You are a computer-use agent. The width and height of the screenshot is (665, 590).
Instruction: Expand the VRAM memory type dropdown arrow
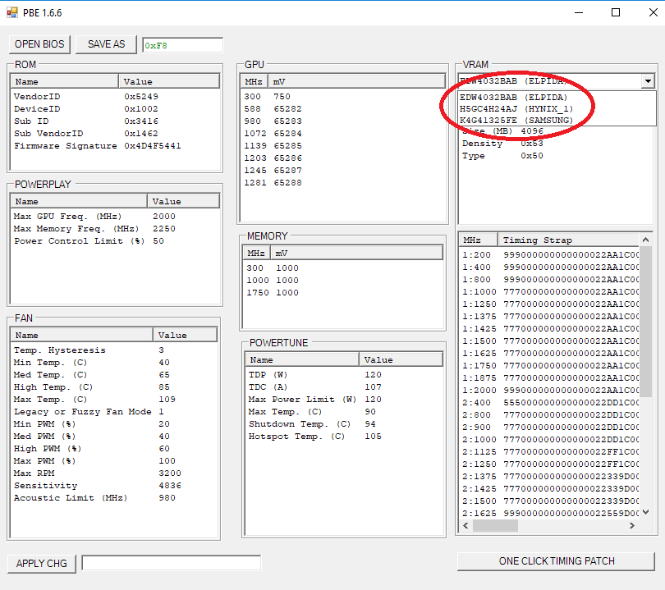(648, 81)
